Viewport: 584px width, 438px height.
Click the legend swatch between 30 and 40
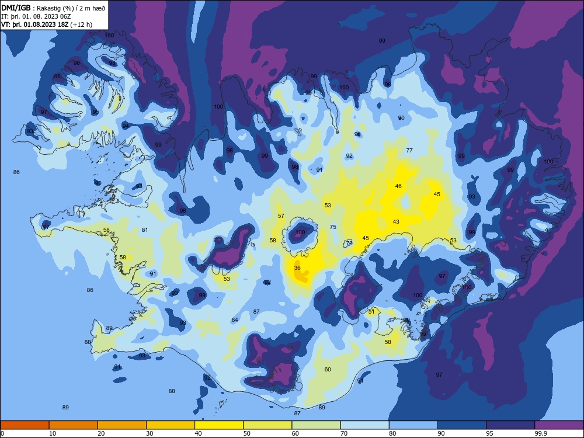click(171, 425)
